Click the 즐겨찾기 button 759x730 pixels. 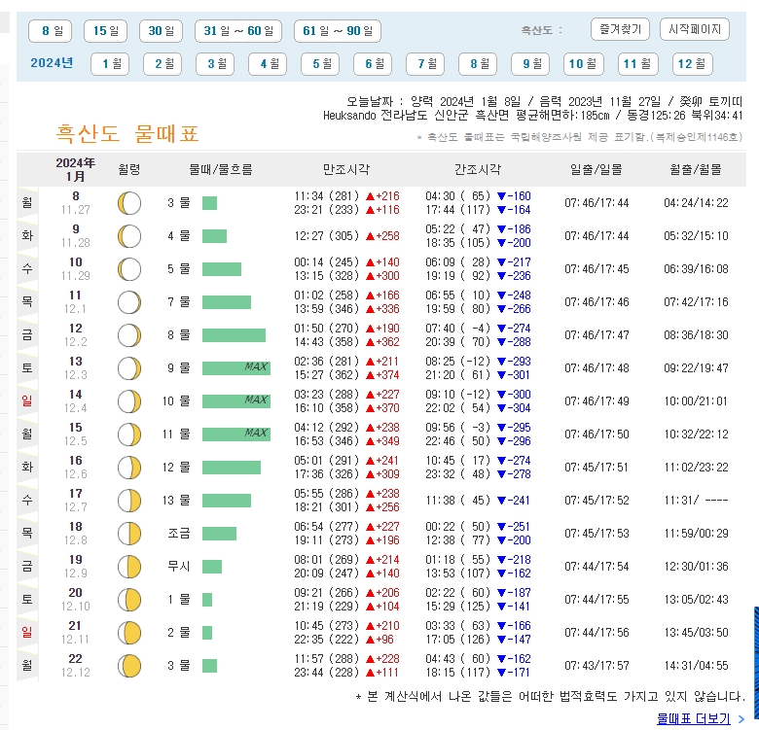pyautogui.click(x=620, y=29)
